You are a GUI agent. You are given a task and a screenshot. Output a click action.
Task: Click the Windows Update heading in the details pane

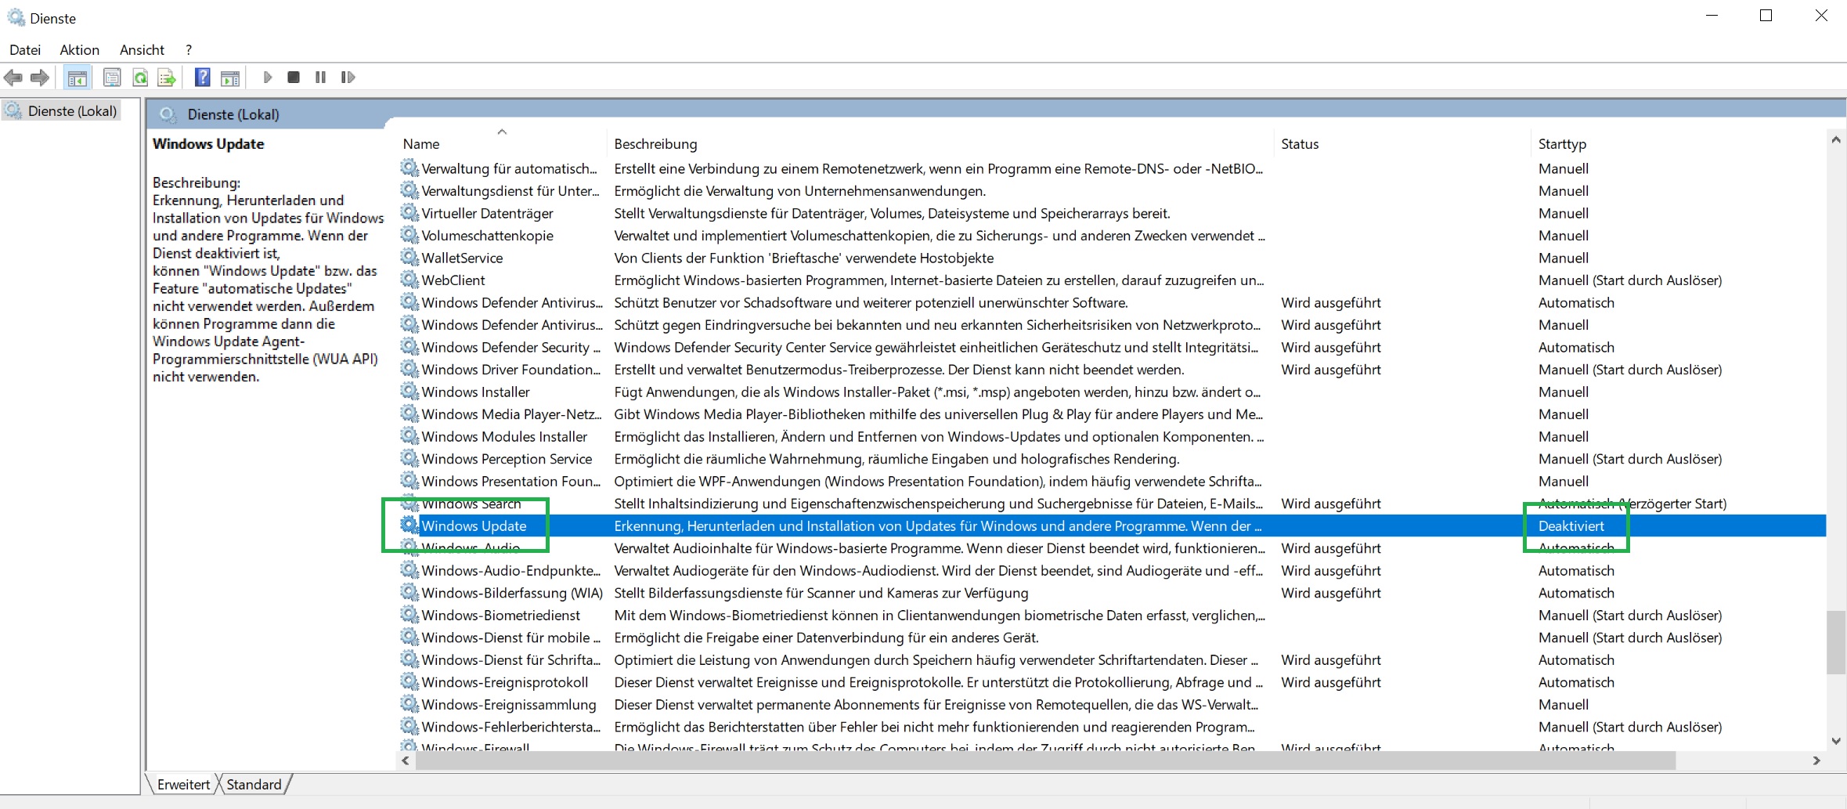208,143
